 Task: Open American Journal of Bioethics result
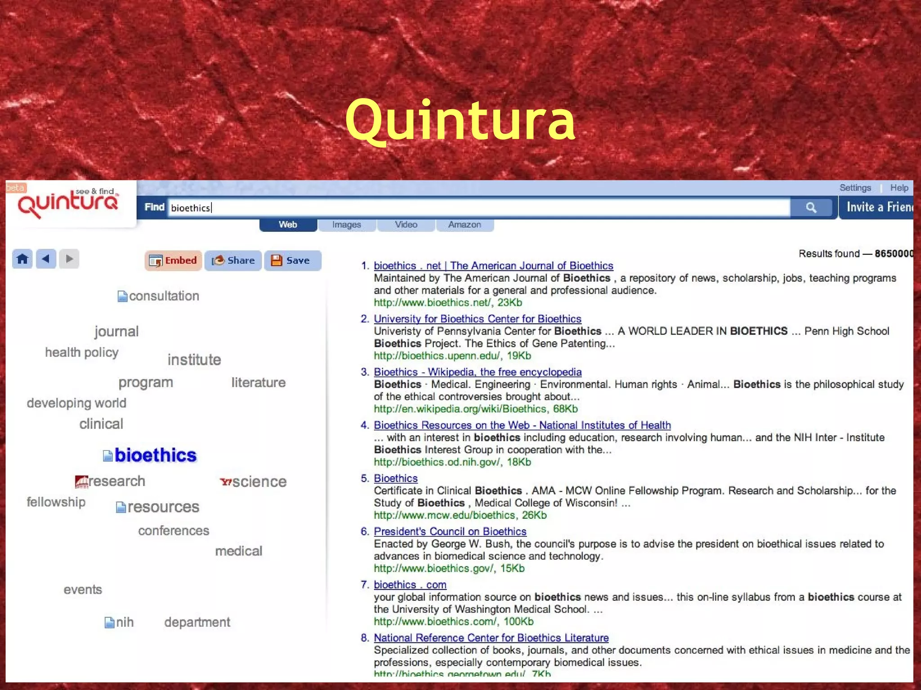[493, 266]
